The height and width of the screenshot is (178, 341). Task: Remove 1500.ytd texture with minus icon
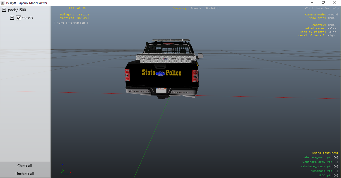tap(336, 176)
